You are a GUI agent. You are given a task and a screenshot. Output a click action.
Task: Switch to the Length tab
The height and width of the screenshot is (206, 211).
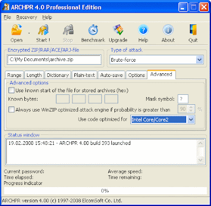coord(34,75)
